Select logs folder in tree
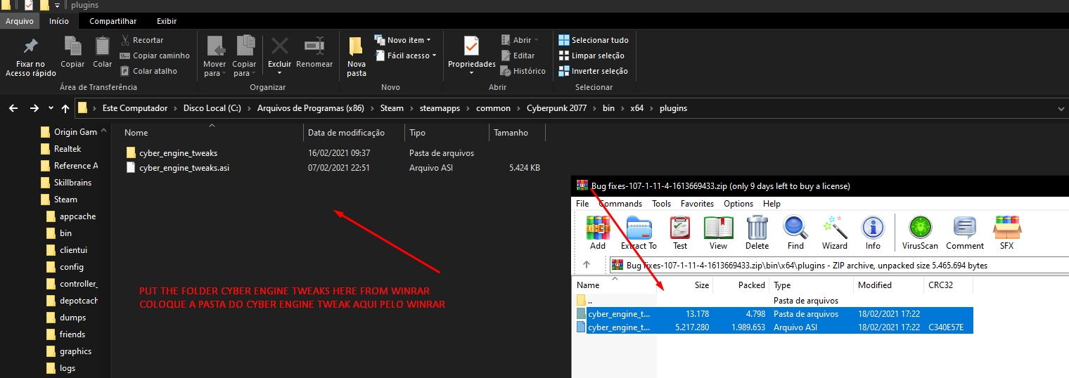The width and height of the screenshot is (1069, 378). point(68,368)
